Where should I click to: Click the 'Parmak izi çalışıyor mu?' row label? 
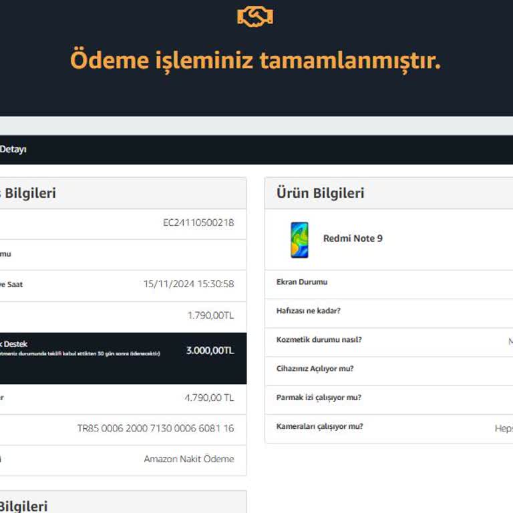[319, 397]
